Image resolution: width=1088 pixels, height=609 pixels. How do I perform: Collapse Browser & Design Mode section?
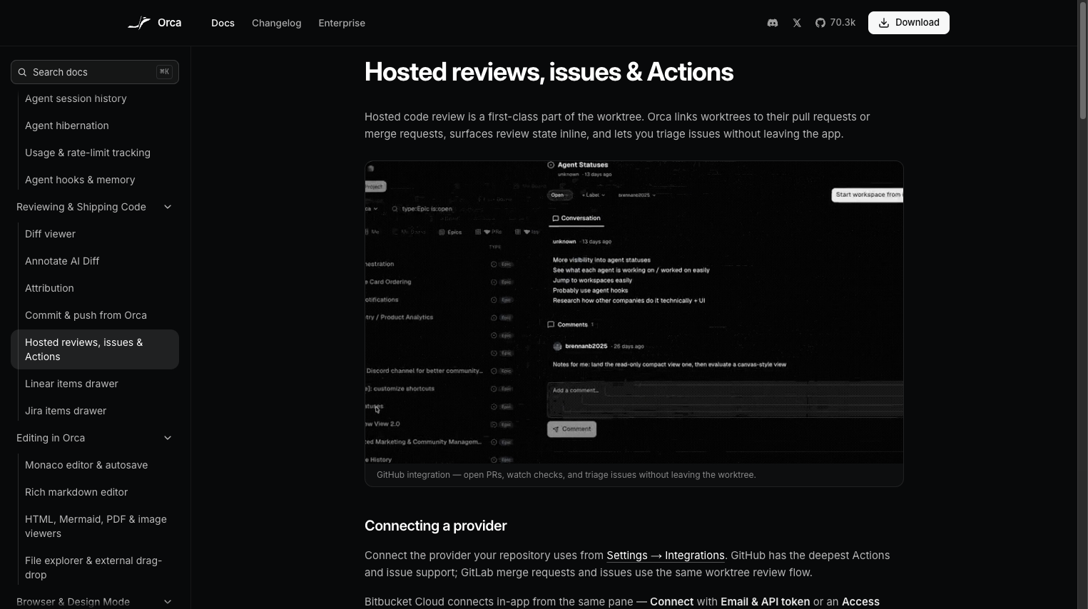[x=168, y=602]
